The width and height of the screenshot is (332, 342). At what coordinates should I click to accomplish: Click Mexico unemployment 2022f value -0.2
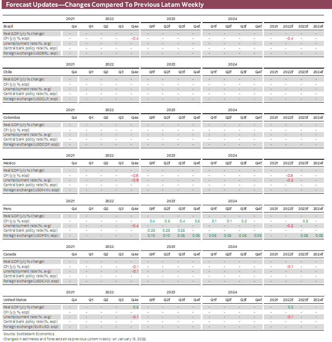point(290,181)
